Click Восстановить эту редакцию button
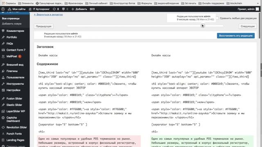The height and width of the screenshot is (147, 262). 236,36
